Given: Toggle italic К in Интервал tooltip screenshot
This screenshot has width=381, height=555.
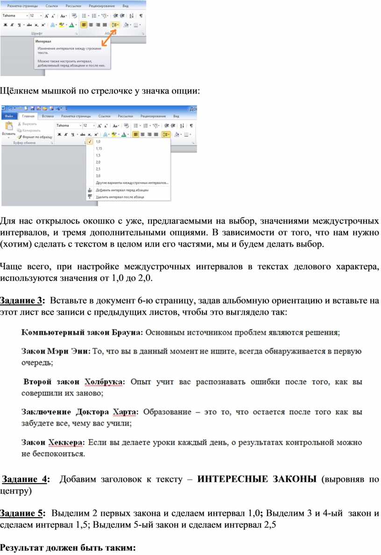Looking at the screenshot, I should point(12,25).
